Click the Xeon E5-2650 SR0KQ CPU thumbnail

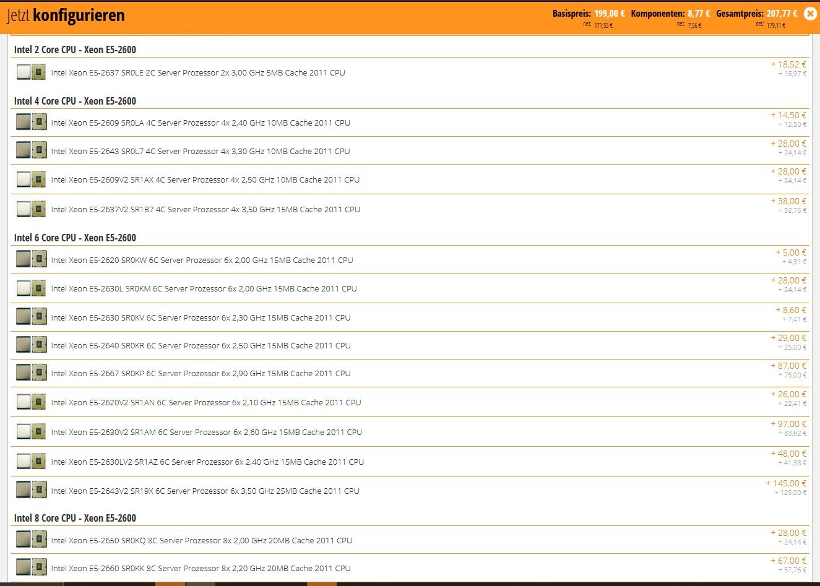[31, 540]
